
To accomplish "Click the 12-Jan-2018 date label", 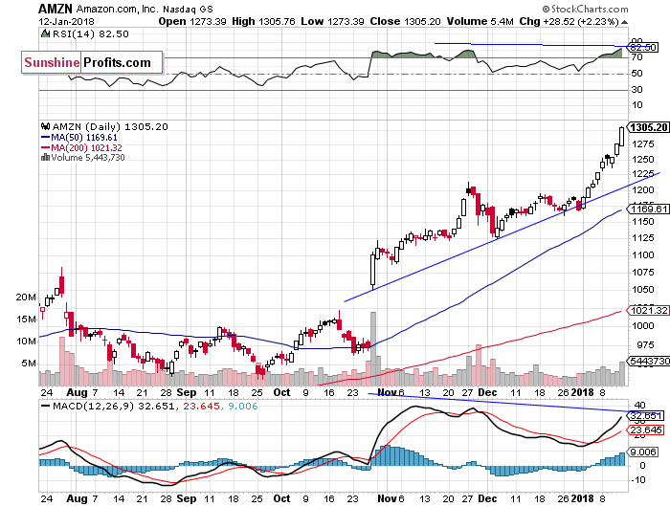I will (x=66, y=21).
